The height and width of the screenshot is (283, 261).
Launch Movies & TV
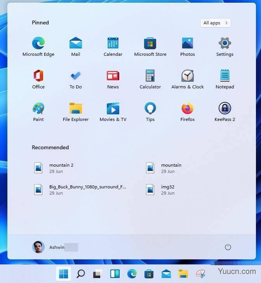click(113, 112)
